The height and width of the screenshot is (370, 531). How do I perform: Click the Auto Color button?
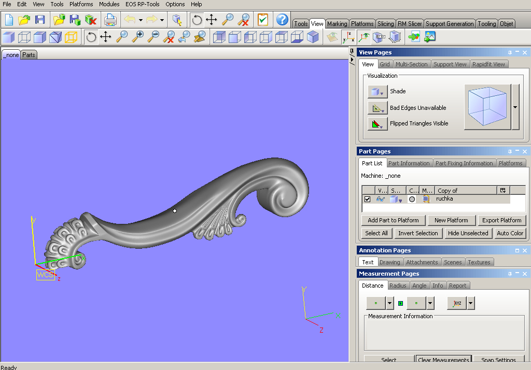[510, 233]
